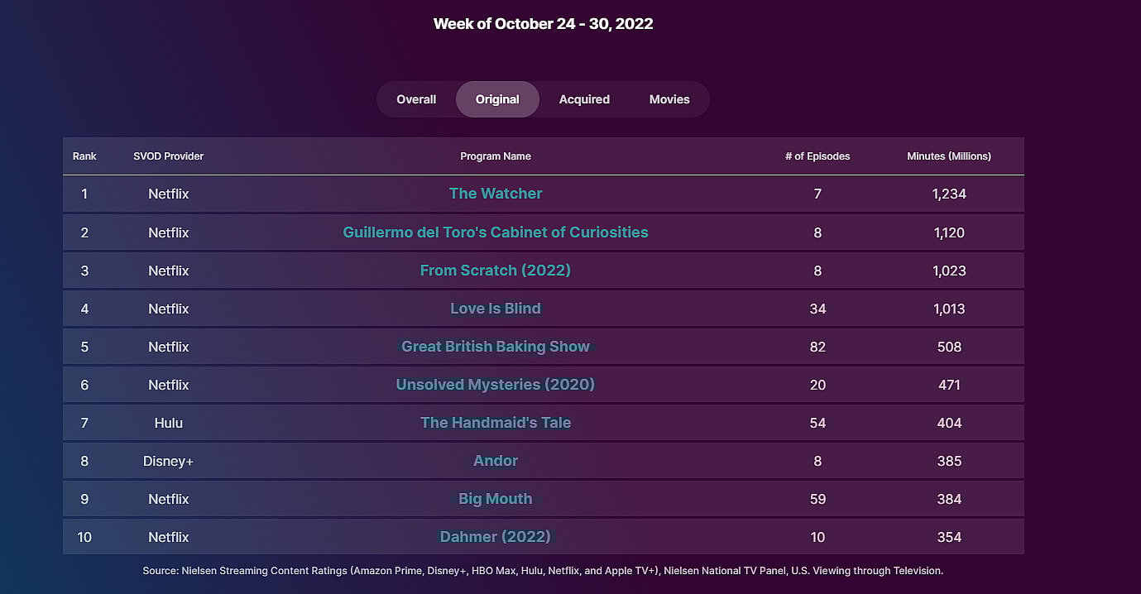This screenshot has width=1141, height=594.
Task: Click the Minutes (Millions) column header
Action: point(949,156)
